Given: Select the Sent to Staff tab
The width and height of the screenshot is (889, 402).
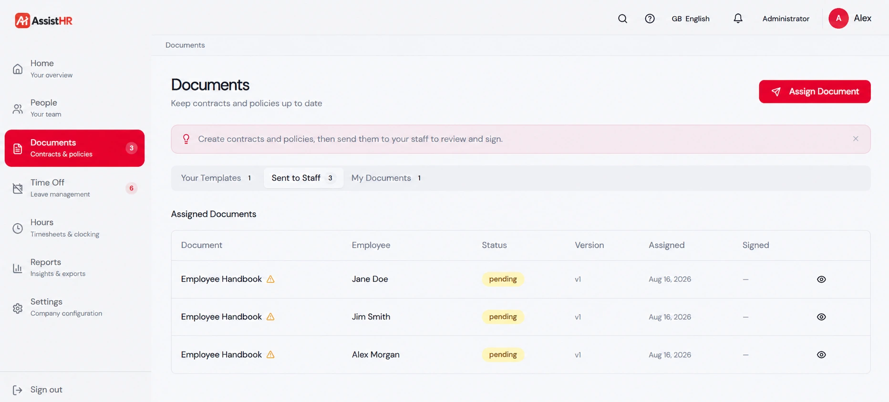Looking at the screenshot, I should tap(303, 178).
